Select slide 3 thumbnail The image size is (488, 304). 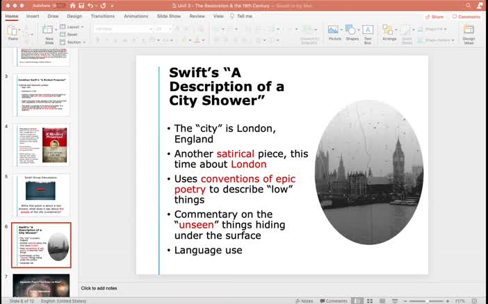(x=42, y=95)
